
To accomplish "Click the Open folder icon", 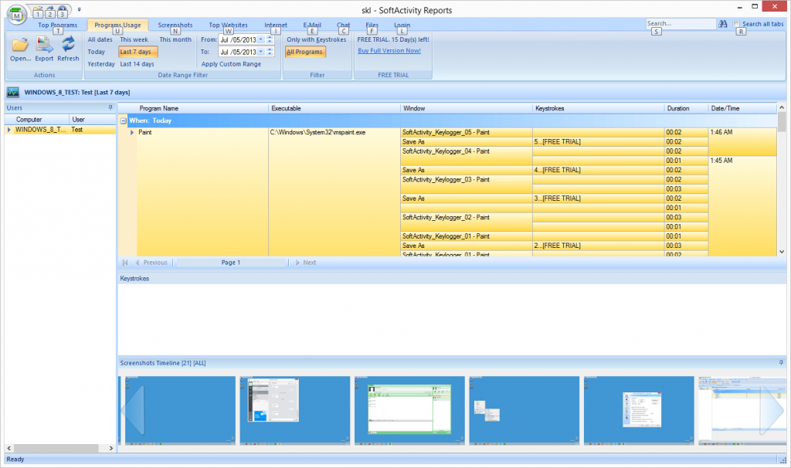I will (x=20, y=45).
